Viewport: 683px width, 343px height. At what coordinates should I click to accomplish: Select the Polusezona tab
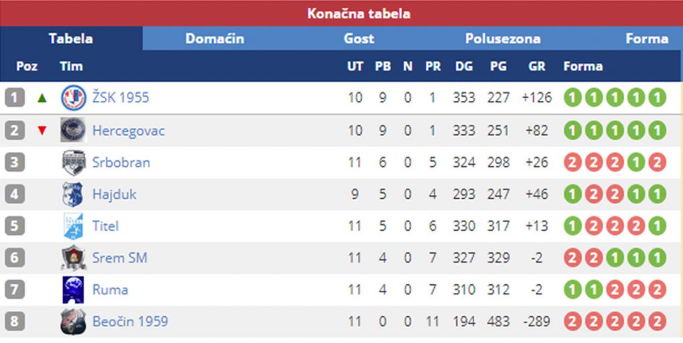click(x=503, y=39)
